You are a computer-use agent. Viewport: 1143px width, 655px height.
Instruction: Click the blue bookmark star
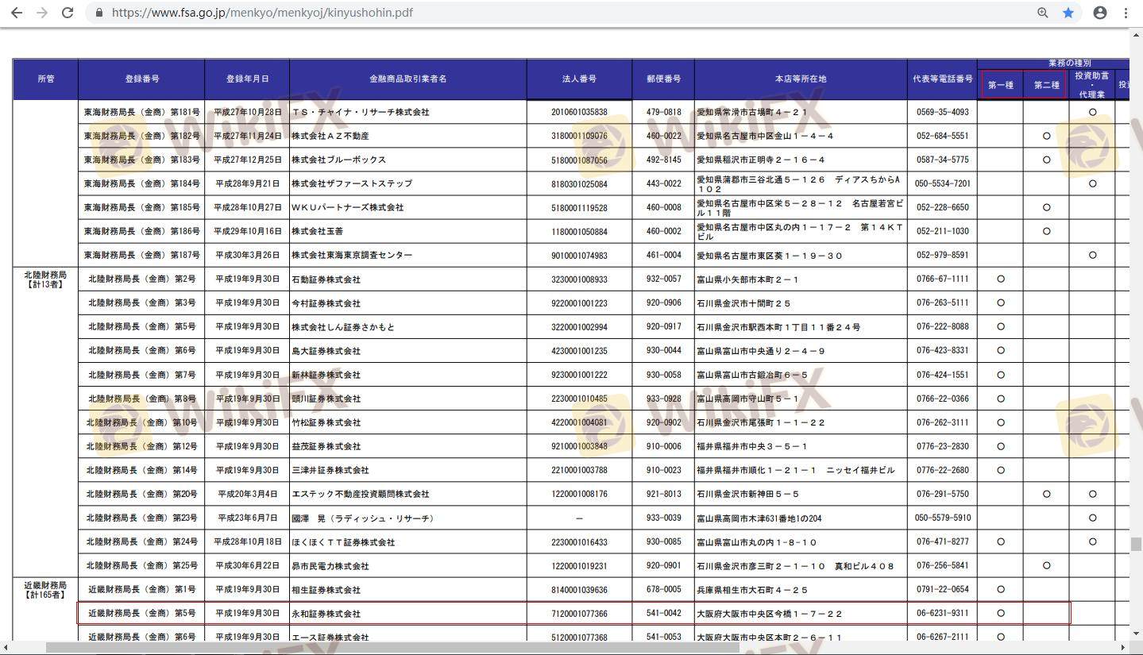1068,13
